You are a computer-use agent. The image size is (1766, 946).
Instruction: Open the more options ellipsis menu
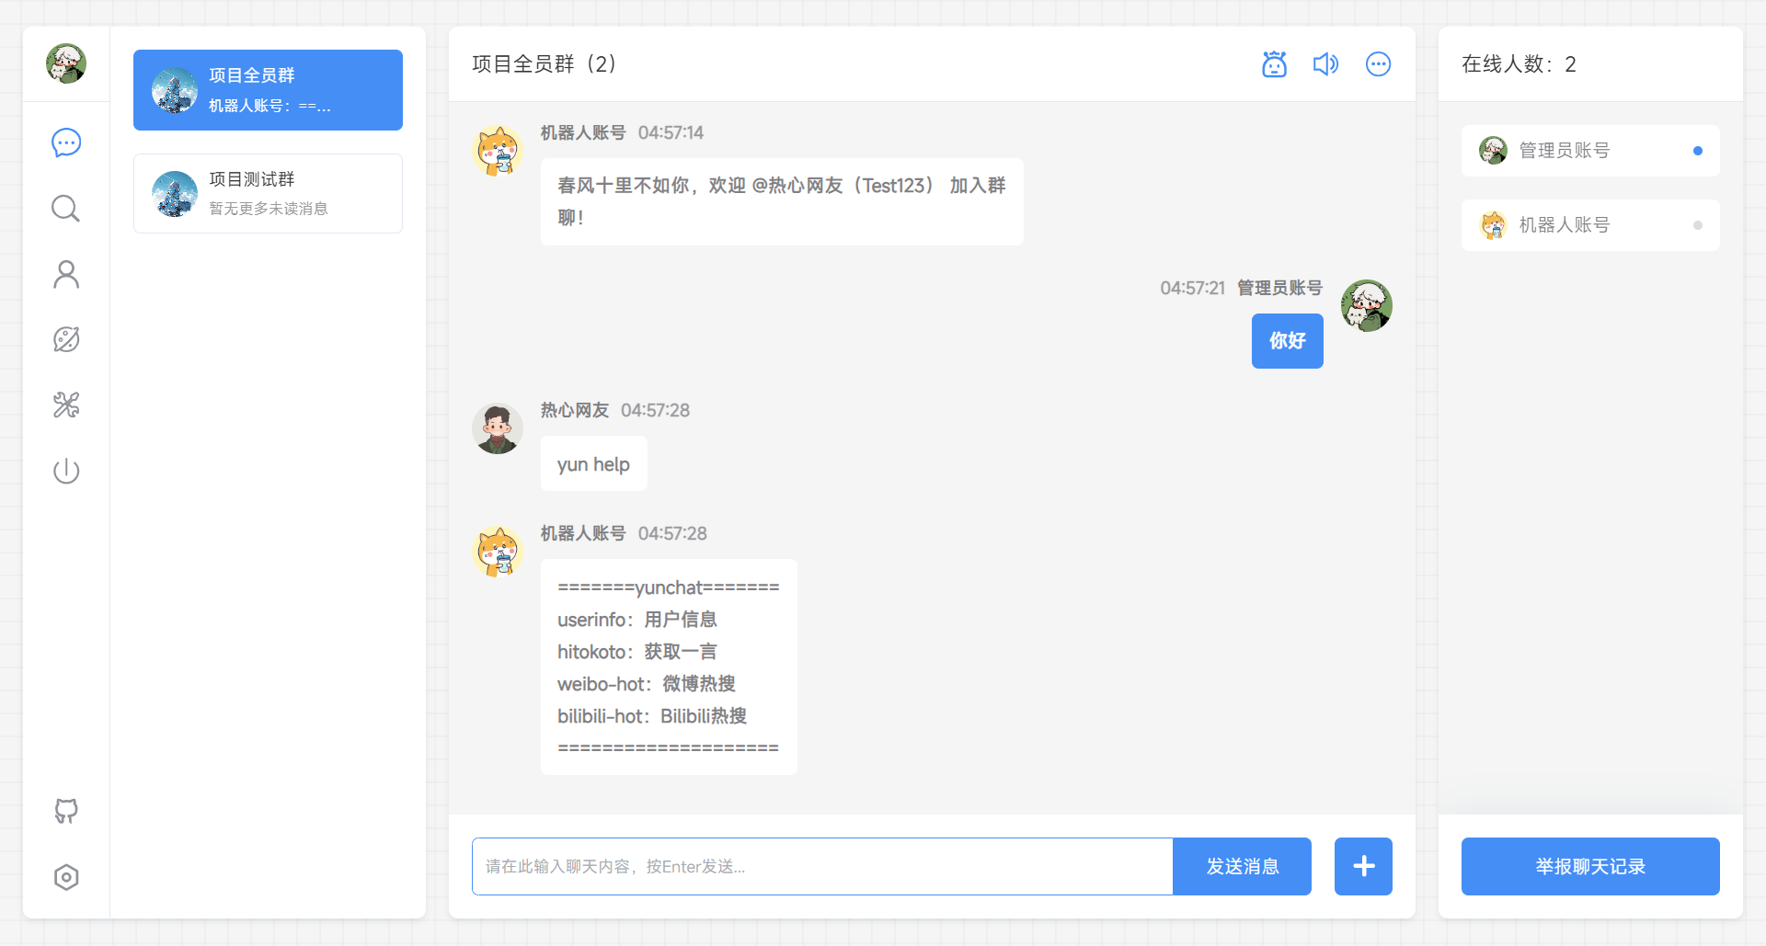[1377, 63]
